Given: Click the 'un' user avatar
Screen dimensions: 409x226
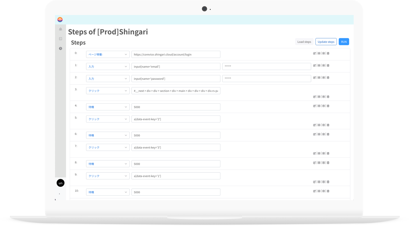Looking at the screenshot, I should pyautogui.click(x=60, y=183).
